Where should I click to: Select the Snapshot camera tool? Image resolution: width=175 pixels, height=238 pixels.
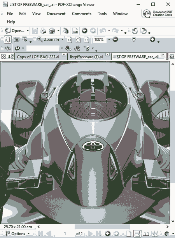click(x=16, y=39)
